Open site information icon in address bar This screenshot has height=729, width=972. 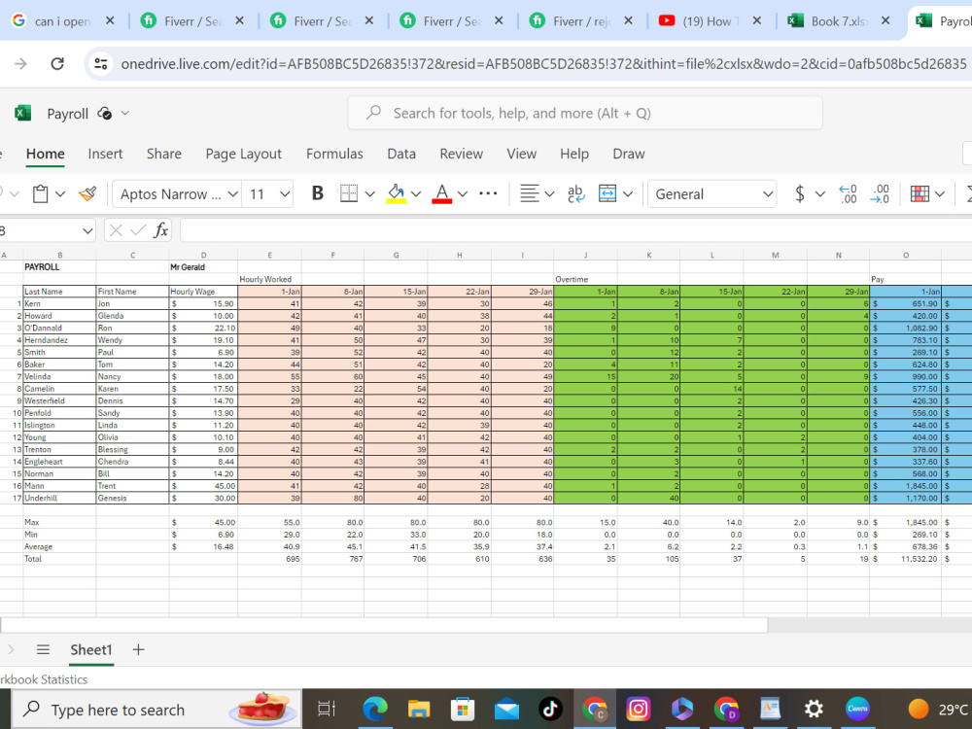coord(100,63)
